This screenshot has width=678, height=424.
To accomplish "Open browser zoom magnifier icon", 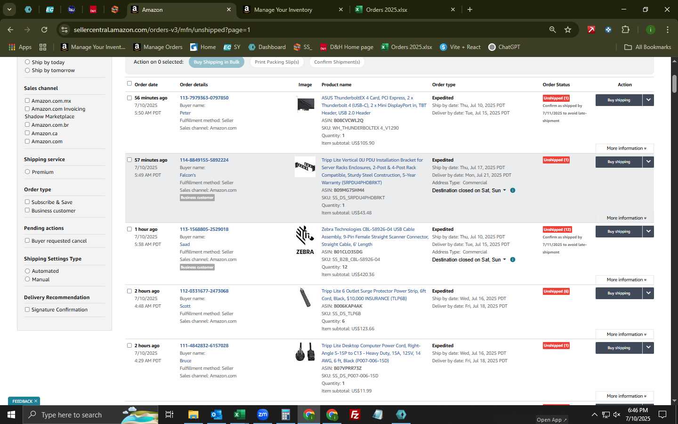I will (x=552, y=30).
